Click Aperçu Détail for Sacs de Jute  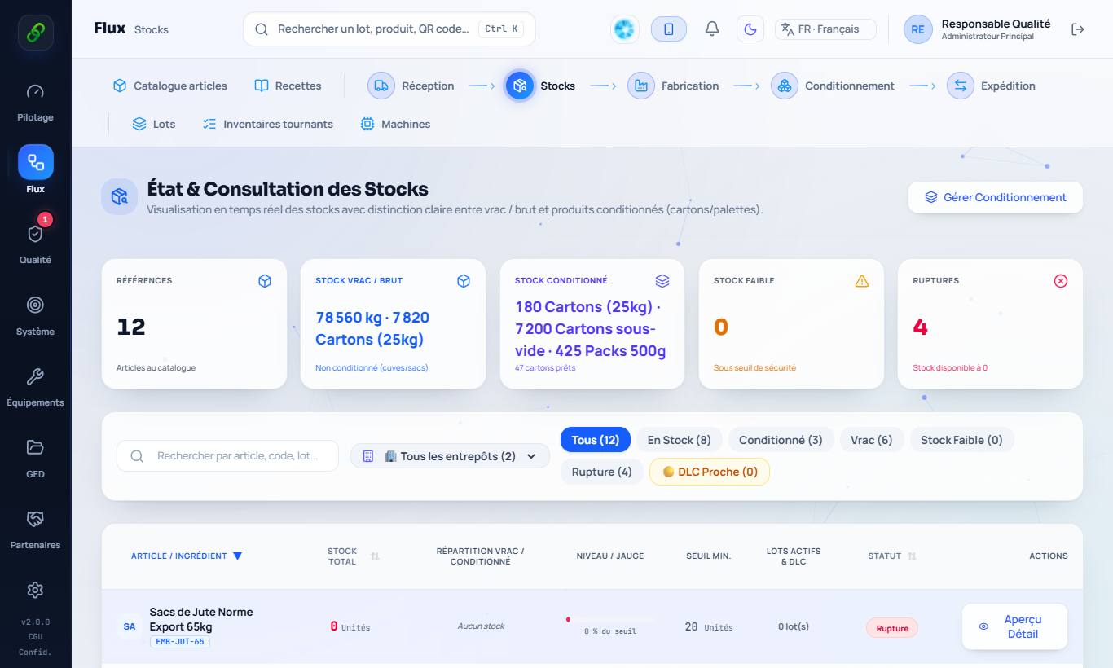coord(1014,626)
